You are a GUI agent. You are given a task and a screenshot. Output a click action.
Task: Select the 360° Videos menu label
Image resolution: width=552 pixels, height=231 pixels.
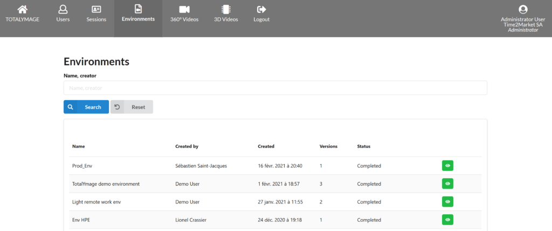click(184, 19)
